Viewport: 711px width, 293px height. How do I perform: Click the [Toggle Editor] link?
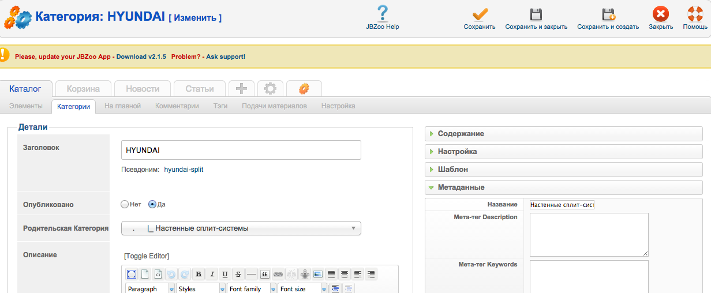coord(147,256)
